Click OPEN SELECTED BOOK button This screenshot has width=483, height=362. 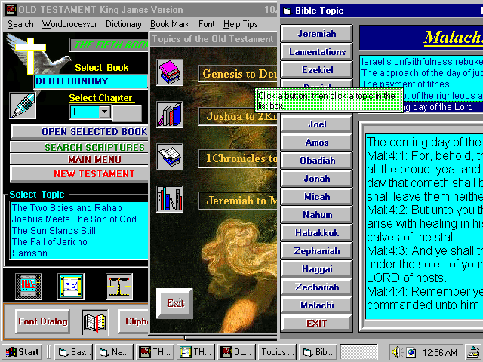79,132
